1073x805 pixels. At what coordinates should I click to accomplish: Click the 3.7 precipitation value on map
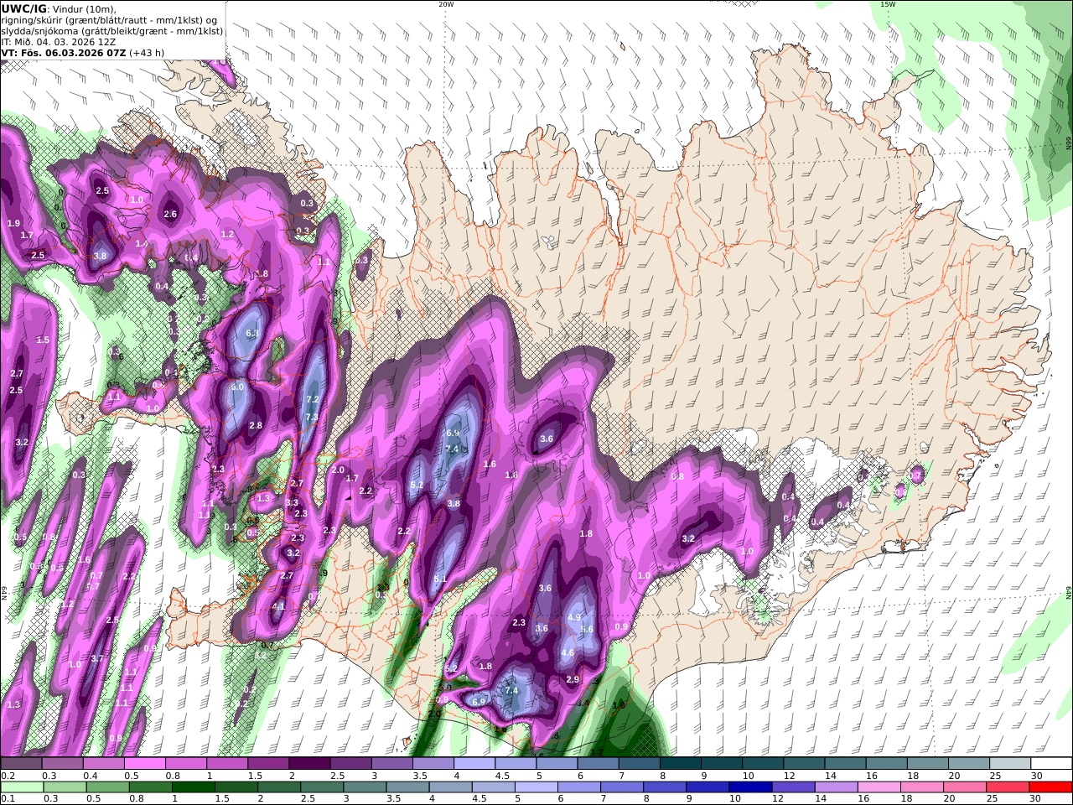pos(96,659)
